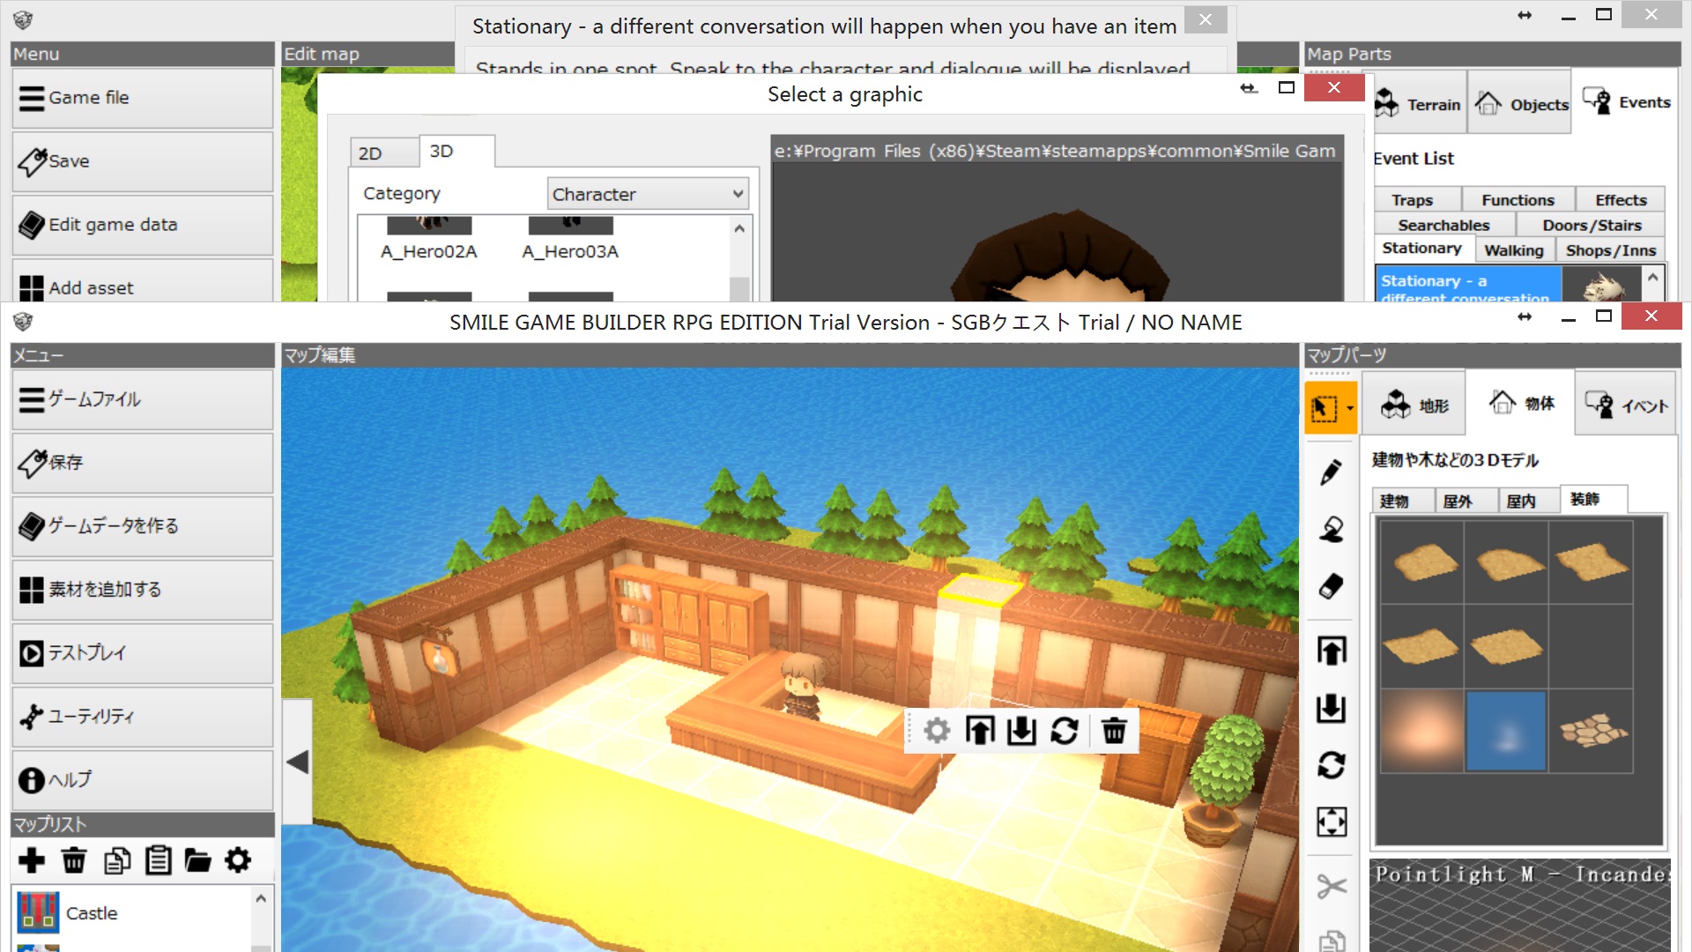Select the stone path decoration thumbnail
Image resolution: width=1692 pixels, height=952 pixels.
coord(1591,731)
